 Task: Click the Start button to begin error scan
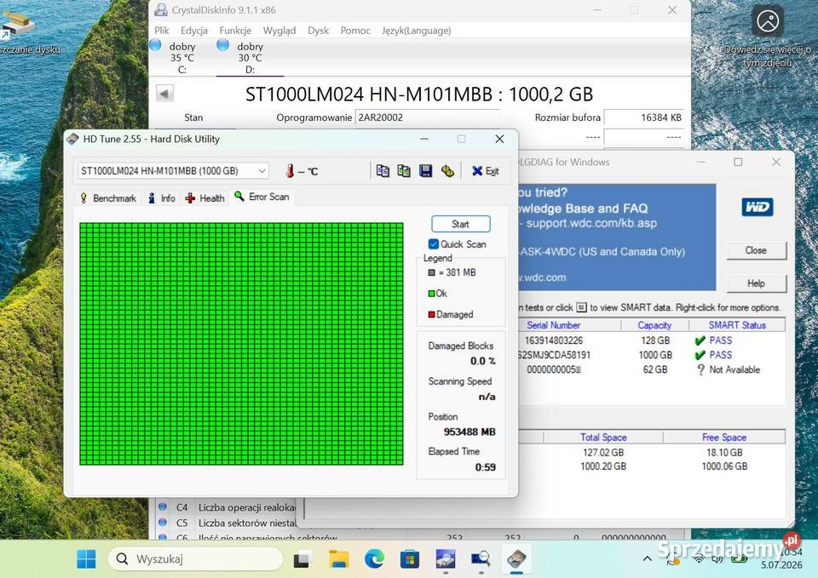tap(461, 224)
